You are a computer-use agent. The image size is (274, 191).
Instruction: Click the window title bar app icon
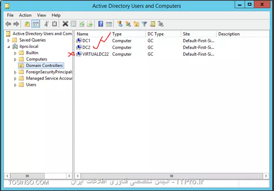[7, 6]
